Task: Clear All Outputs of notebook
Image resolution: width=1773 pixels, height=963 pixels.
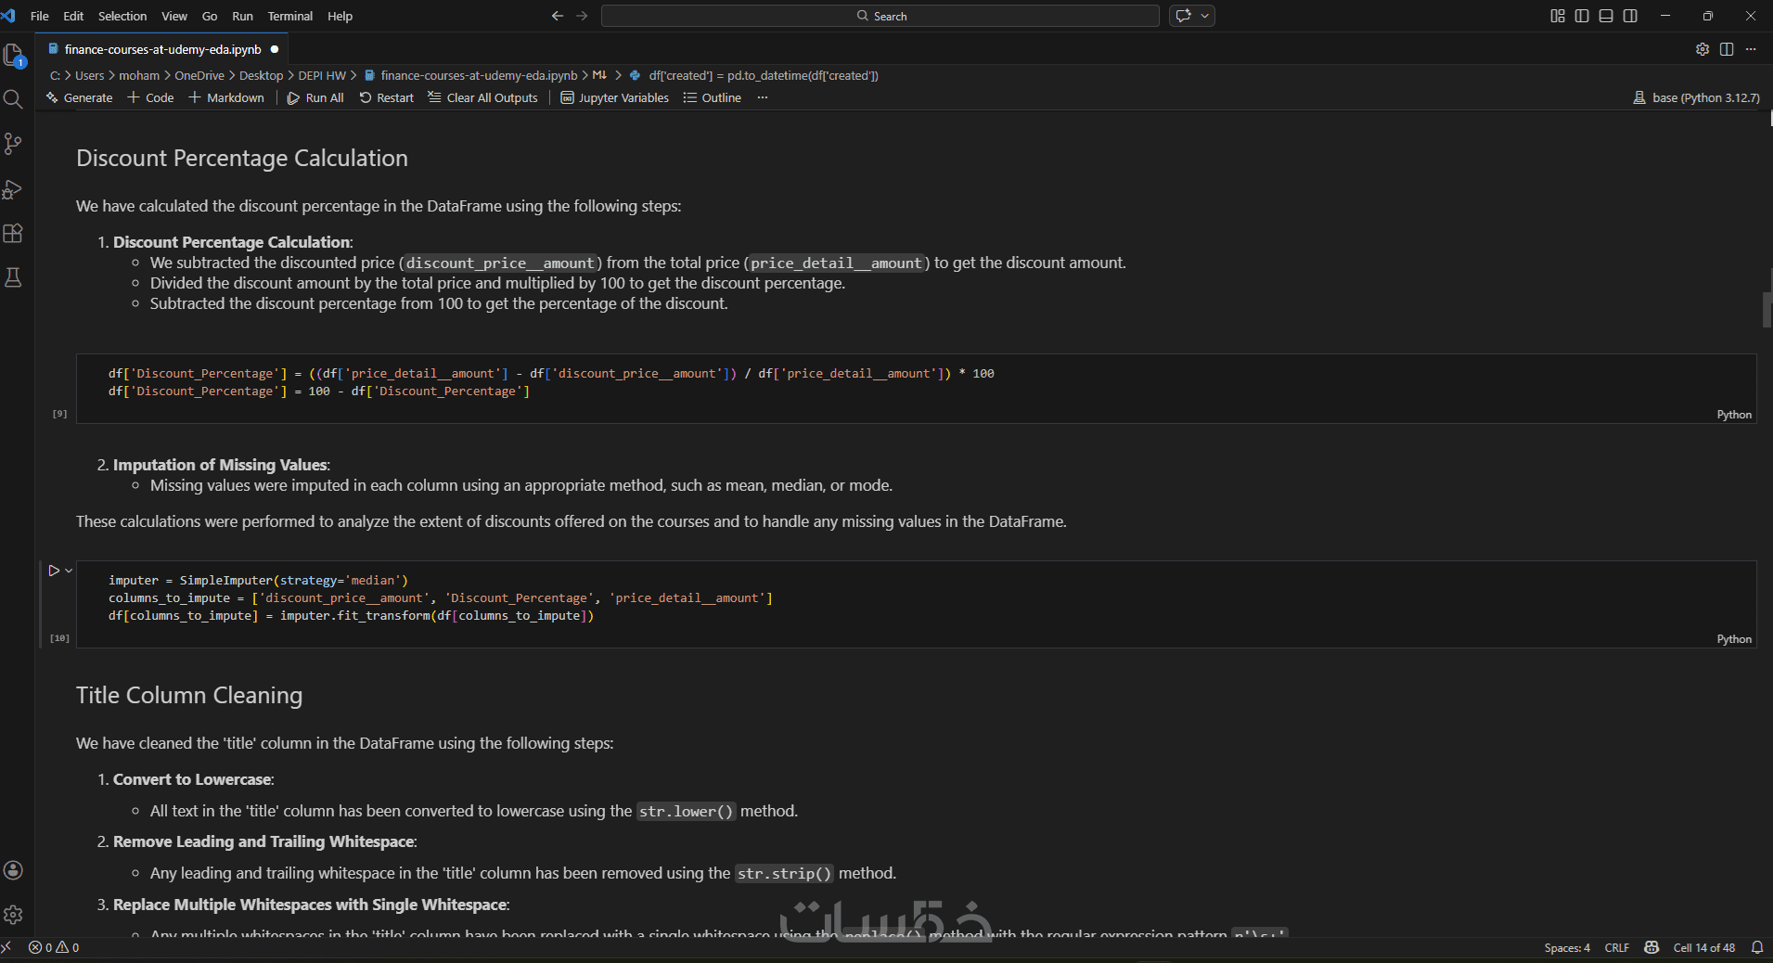Action: 483,97
